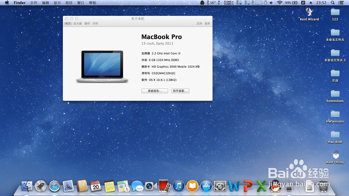Switch to the 内存 tab
The width and height of the screenshot is (349, 196).
coord(95,23)
